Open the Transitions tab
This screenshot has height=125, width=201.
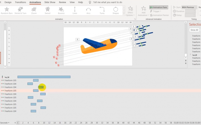coord(20,2)
